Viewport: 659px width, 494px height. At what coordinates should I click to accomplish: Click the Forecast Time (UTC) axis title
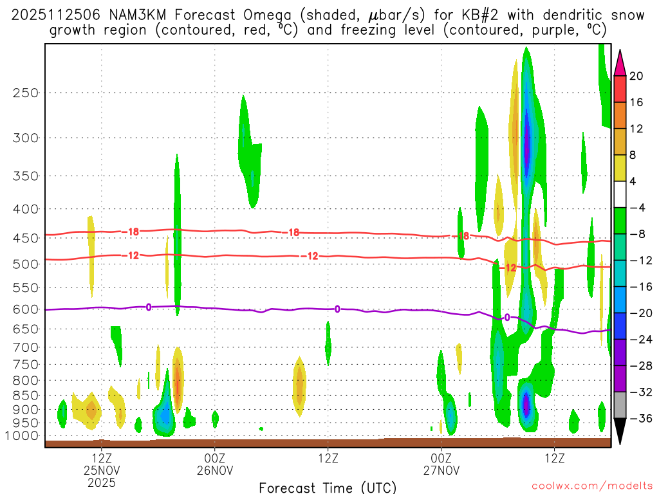pos(328,488)
